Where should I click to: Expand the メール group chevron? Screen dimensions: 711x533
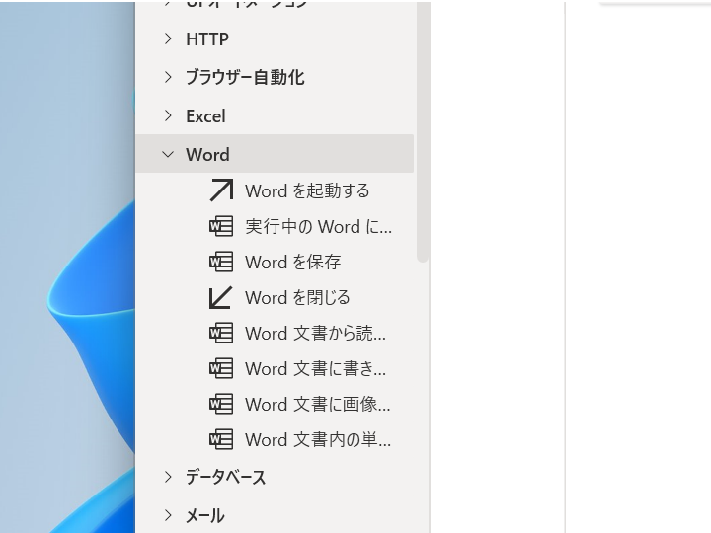[x=168, y=515]
